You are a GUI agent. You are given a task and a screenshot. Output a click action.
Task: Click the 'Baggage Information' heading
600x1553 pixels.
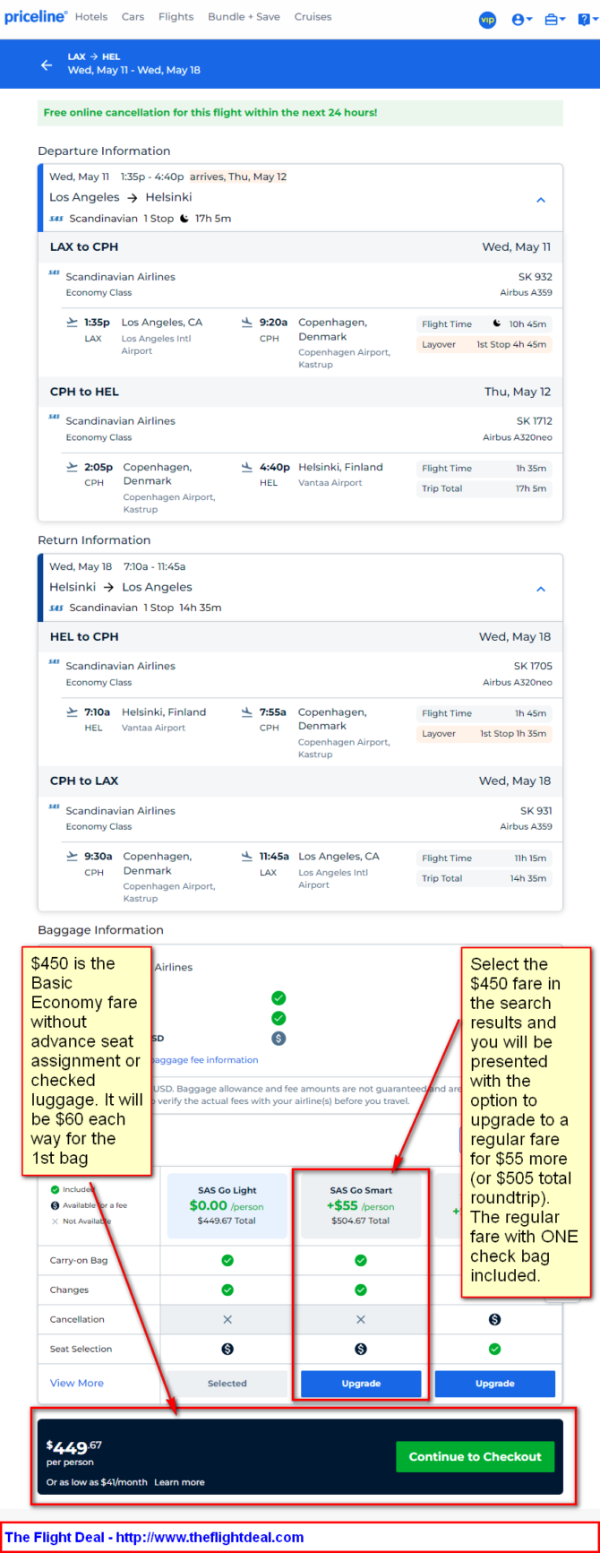pos(100,930)
